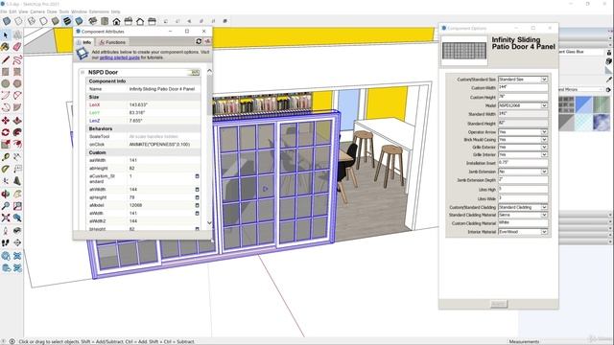This screenshot has width=614, height=345.
Task: Open the Camera menu
Action: (x=37, y=11)
